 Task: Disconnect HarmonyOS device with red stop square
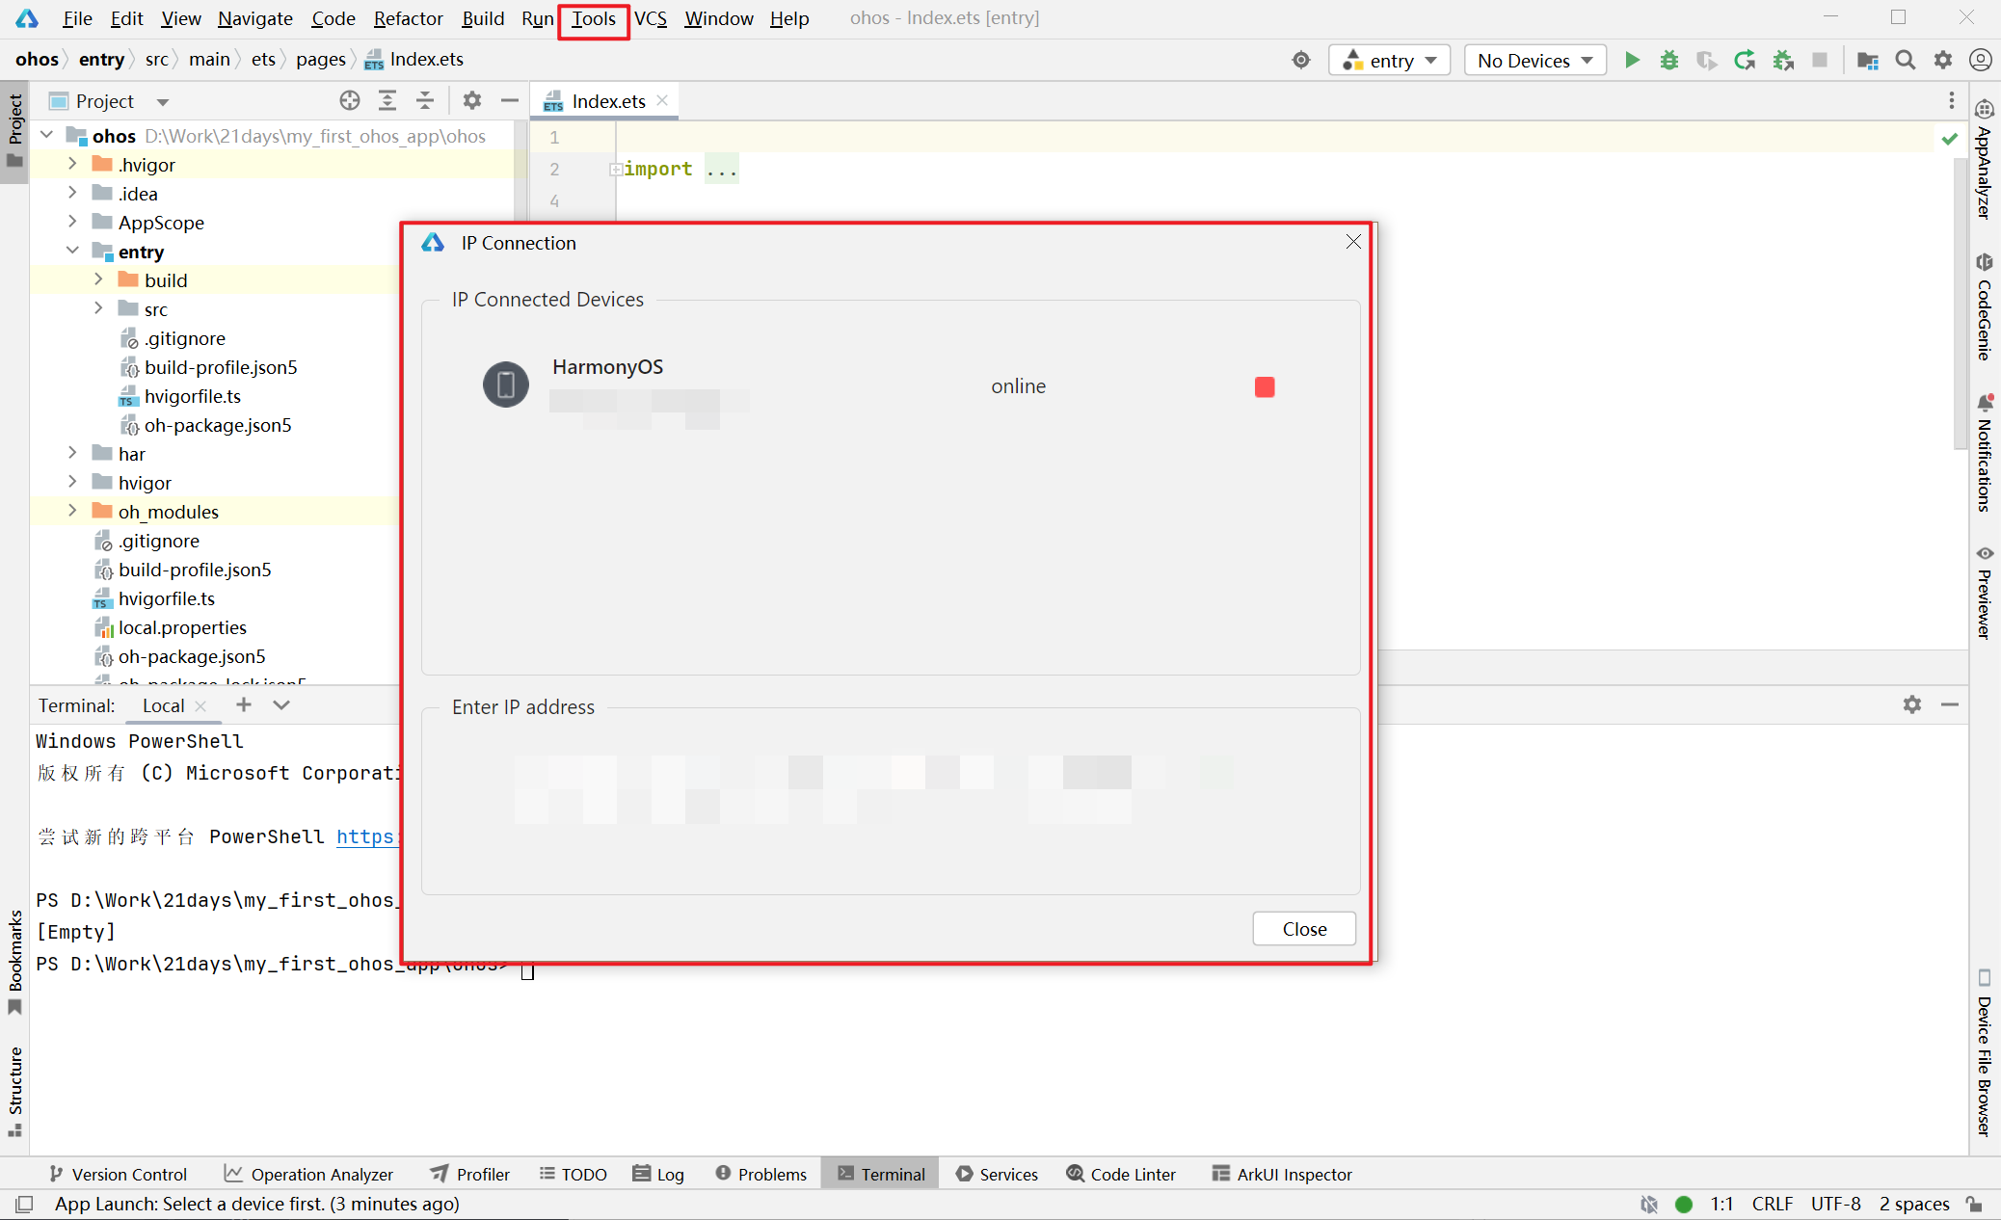tap(1265, 387)
